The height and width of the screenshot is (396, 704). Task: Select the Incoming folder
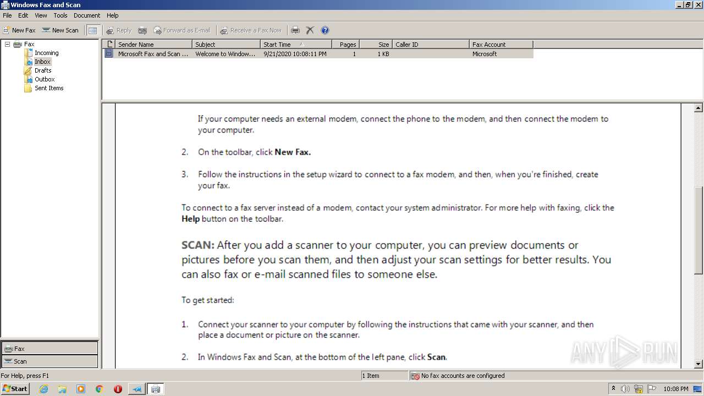(47, 53)
